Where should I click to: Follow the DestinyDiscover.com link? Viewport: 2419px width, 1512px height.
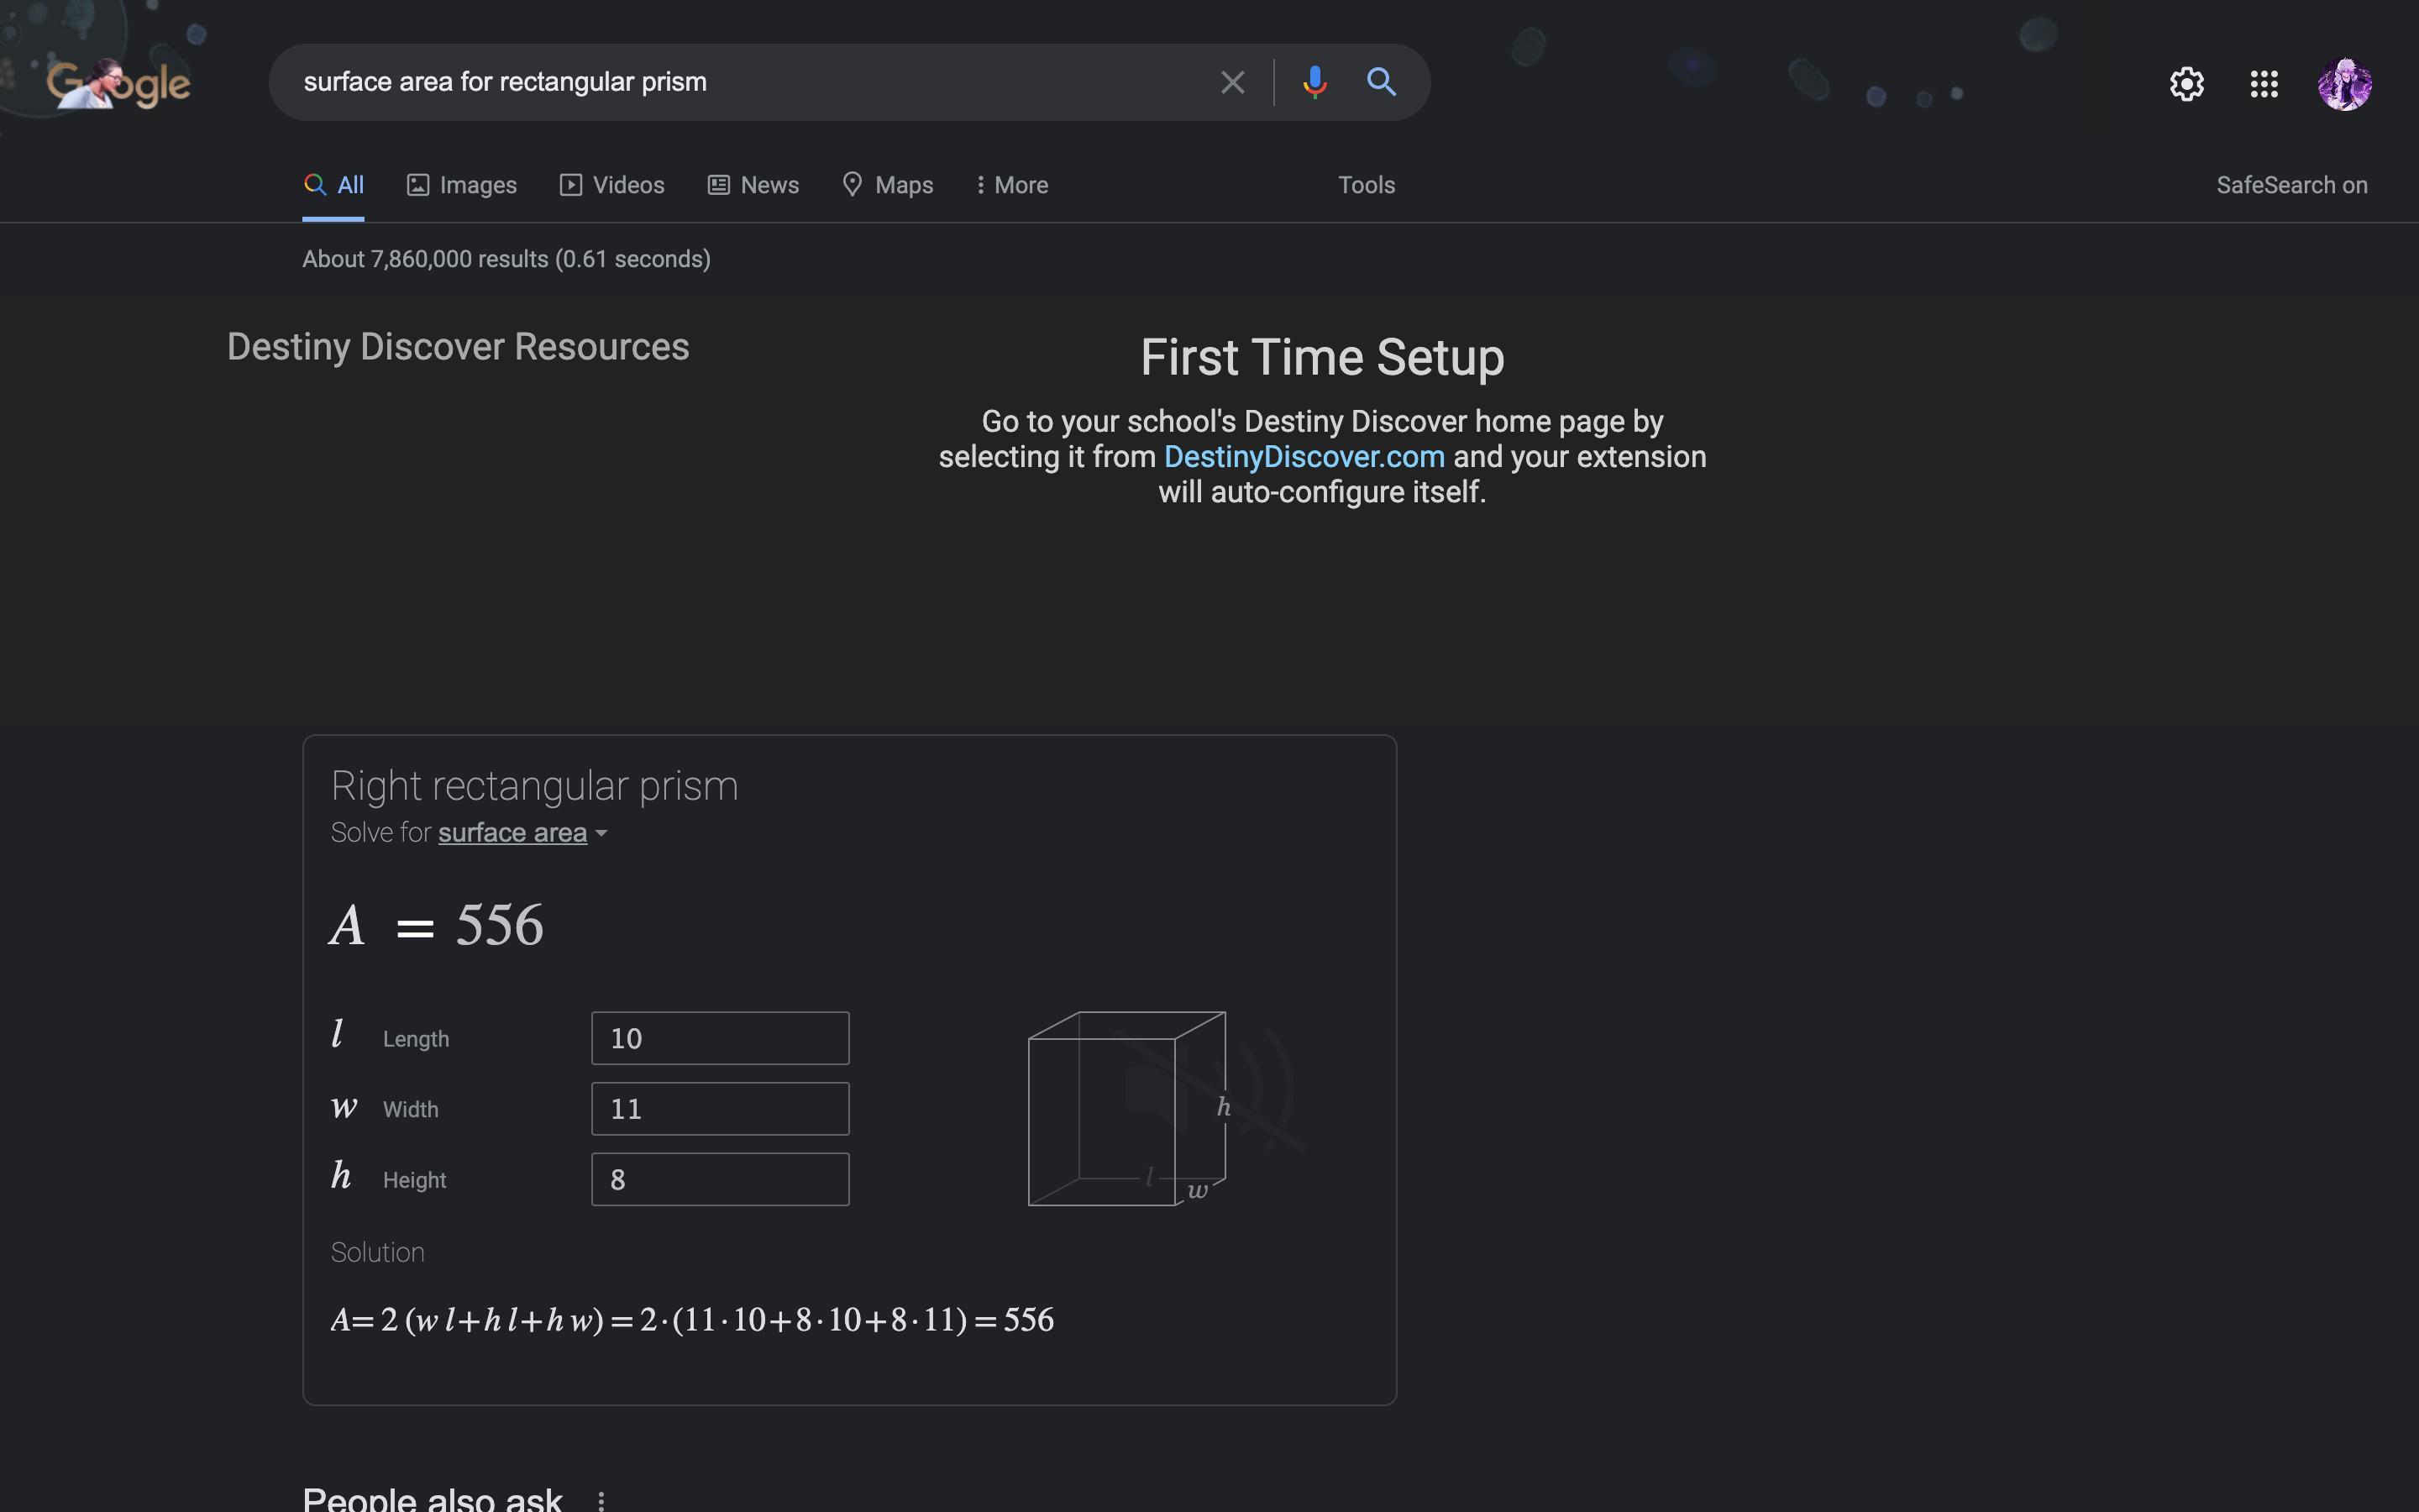(x=1304, y=457)
